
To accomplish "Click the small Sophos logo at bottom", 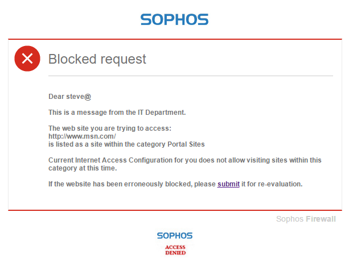I will point(175,235).
